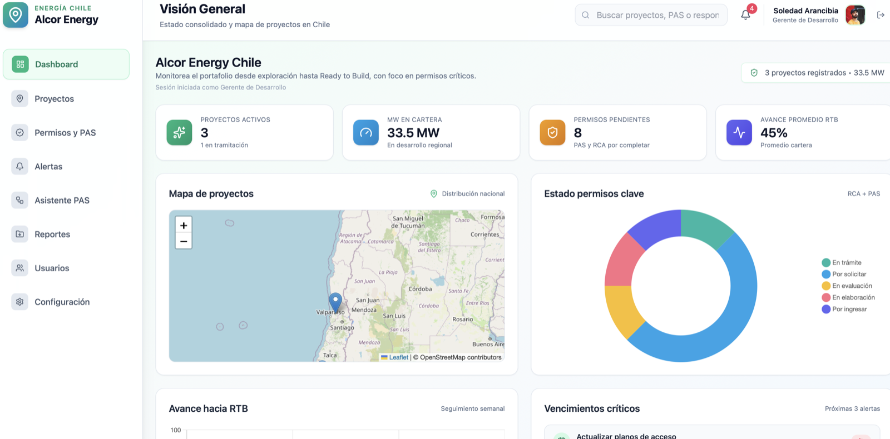Click the Proyectos Activos sparkle icon
This screenshot has height=439, width=890.
179,133
